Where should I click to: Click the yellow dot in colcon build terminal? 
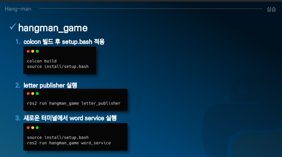tap(33, 51)
